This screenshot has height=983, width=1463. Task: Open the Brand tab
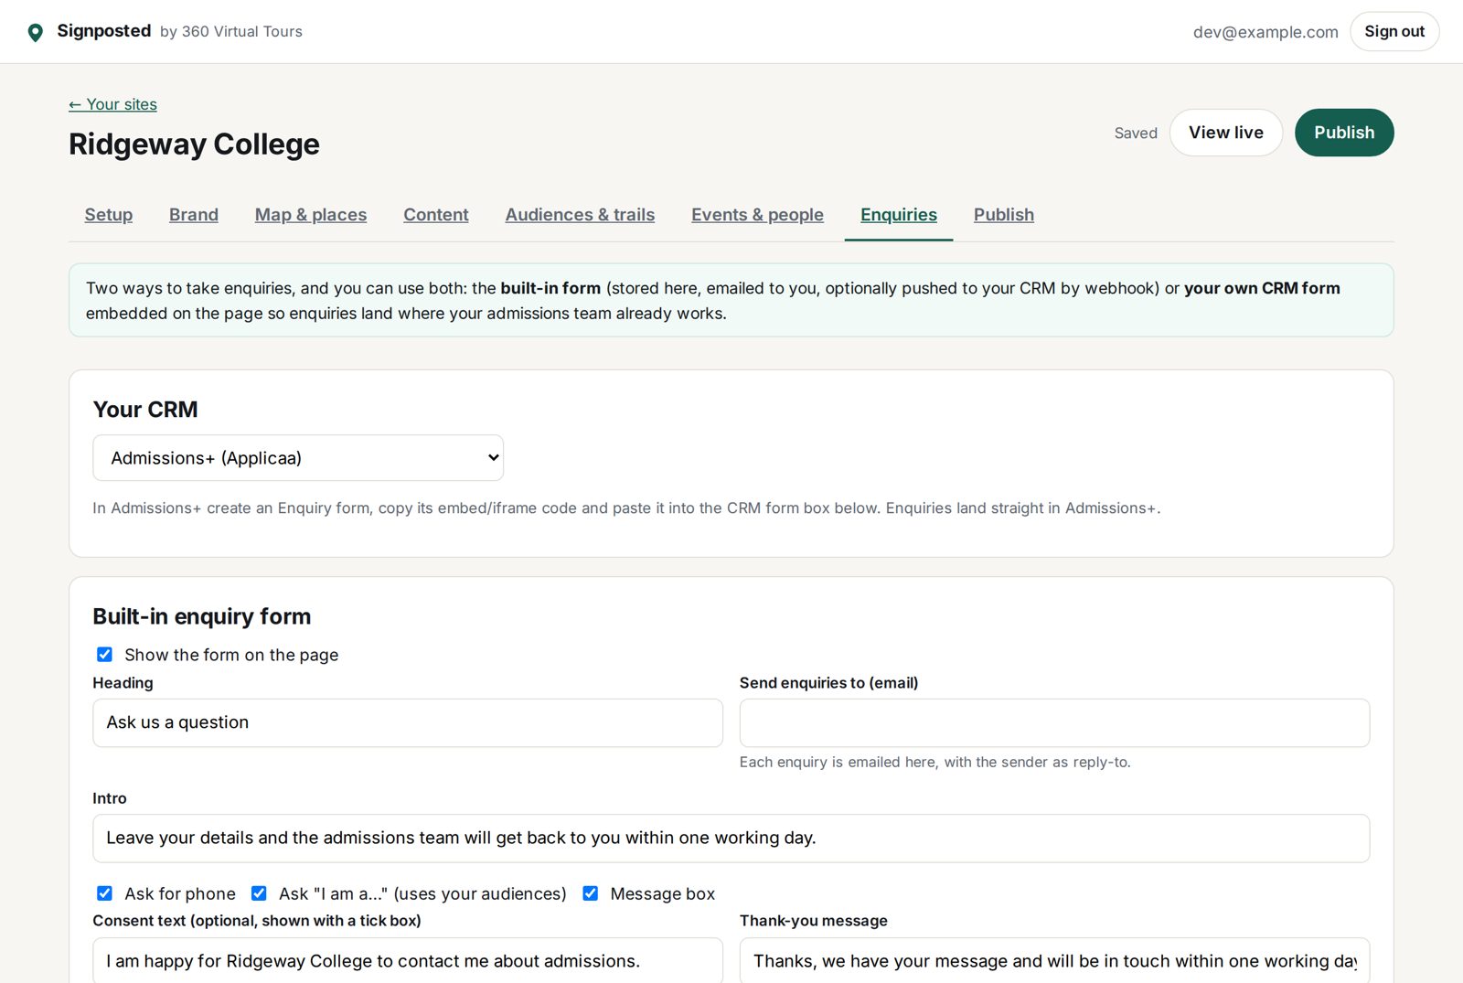pos(194,215)
